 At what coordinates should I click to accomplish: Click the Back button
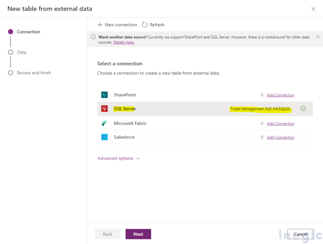tap(108, 234)
